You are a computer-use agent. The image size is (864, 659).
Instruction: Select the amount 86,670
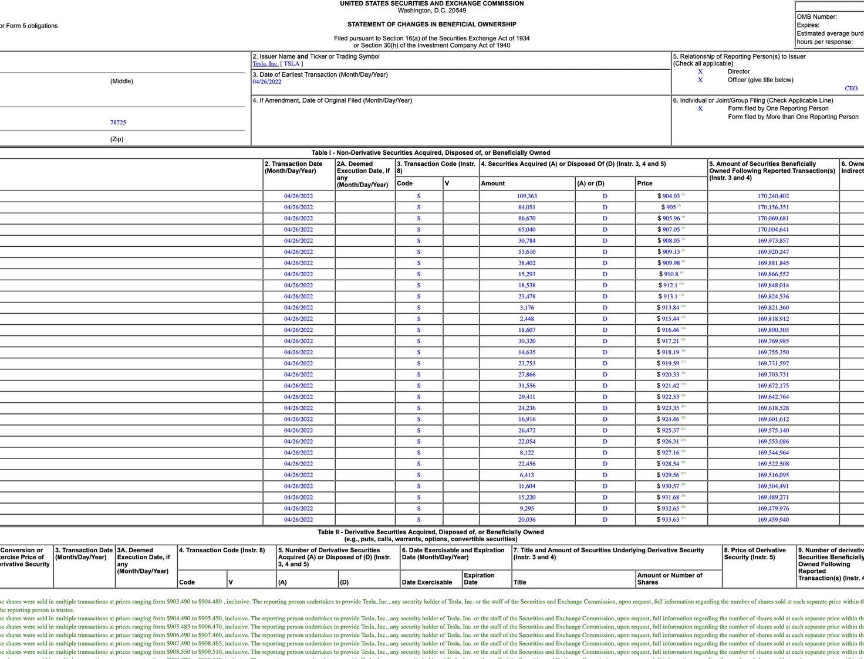pyautogui.click(x=527, y=219)
